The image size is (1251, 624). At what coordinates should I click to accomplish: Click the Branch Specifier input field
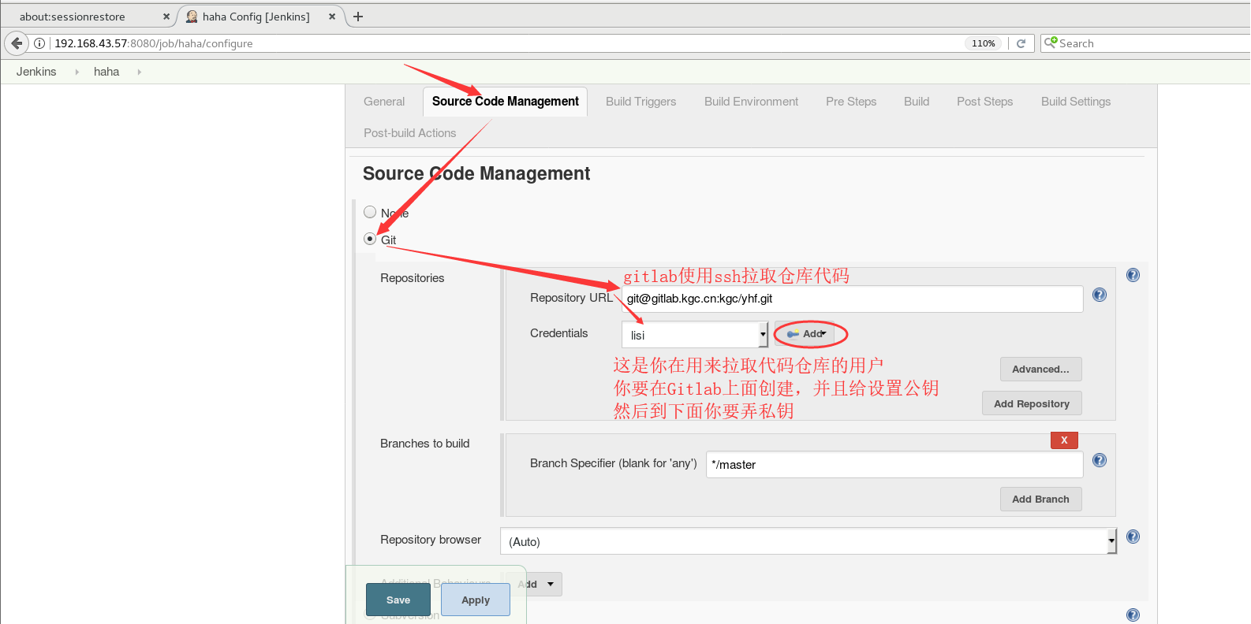(x=894, y=464)
